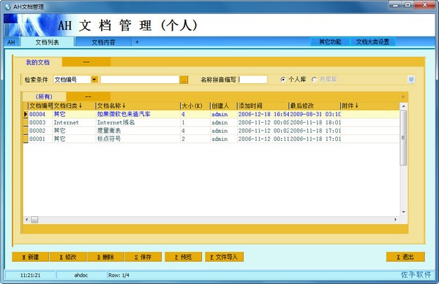The image size is (439, 284).
Task: Select document row 00003
Action: (211, 123)
